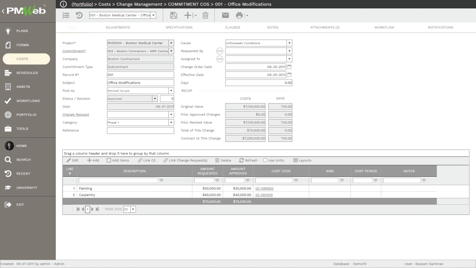476x268 pixels.
Task: Add a new record with plus icon
Action: pos(188,15)
